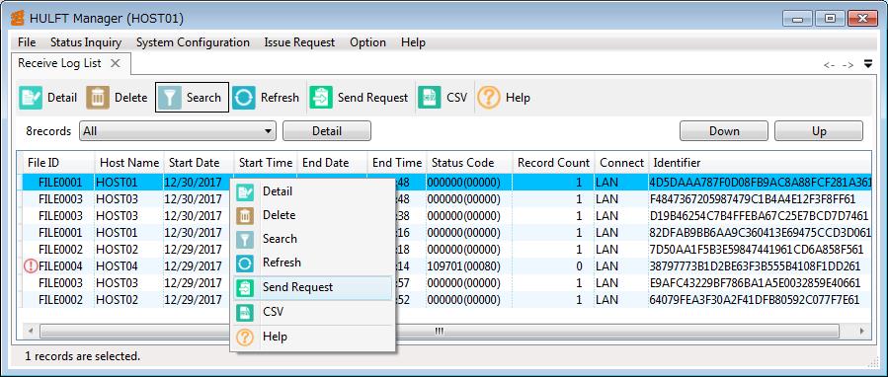Click the horizontal scrollbar right arrow

(x=862, y=331)
